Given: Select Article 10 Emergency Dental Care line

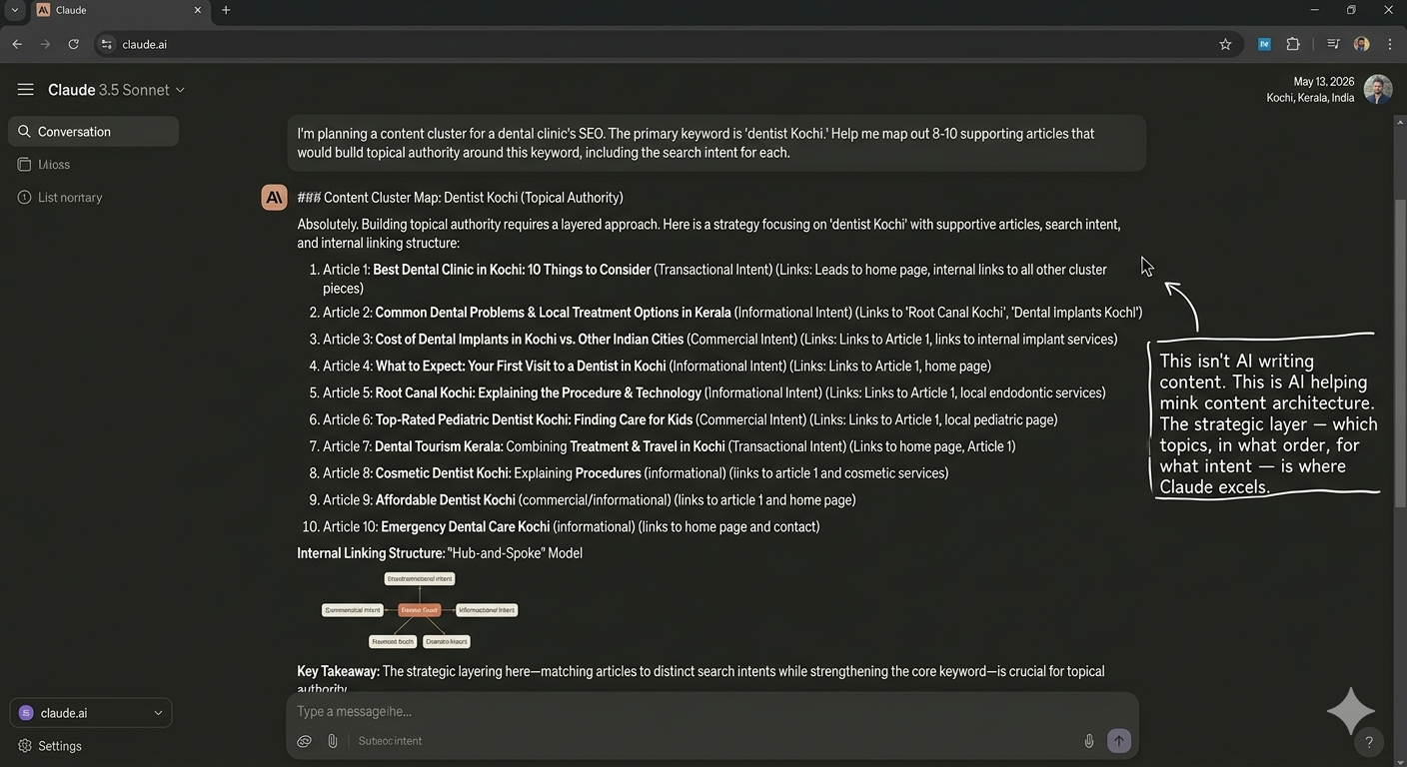Looking at the screenshot, I should click(x=571, y=527).
